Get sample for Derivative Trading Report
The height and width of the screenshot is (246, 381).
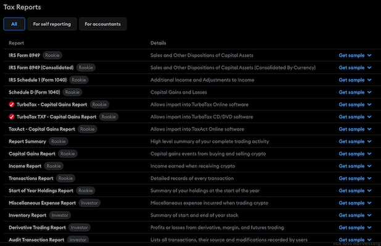click(351, 228)
